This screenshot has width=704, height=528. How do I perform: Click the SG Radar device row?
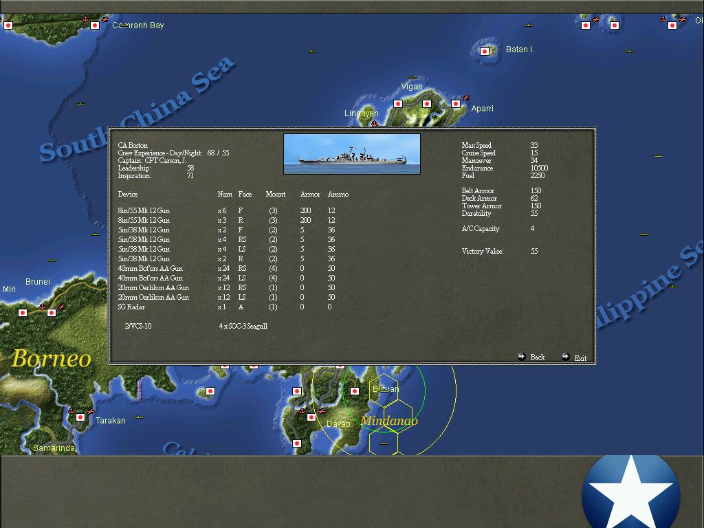225,307
